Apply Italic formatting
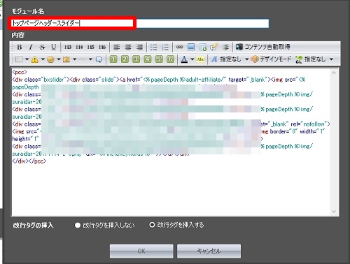Screen dimensions: 350x264 [x=31, y=47]
